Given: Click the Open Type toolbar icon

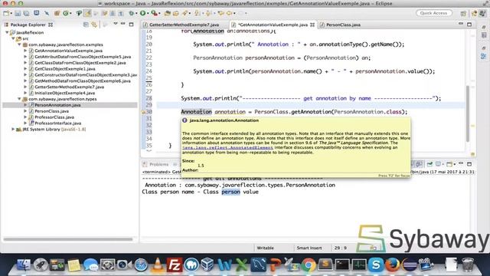Looking at the screenshot, I should tap(167, 13).
